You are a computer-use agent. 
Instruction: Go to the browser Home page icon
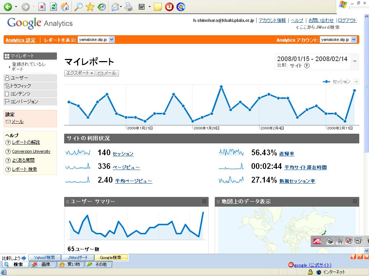tap(65, 6)
